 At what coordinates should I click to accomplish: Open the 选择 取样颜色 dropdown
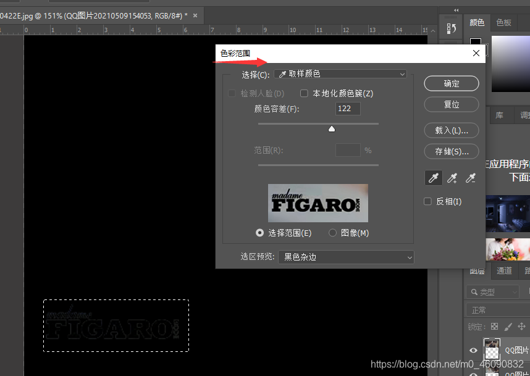point(340,73)
